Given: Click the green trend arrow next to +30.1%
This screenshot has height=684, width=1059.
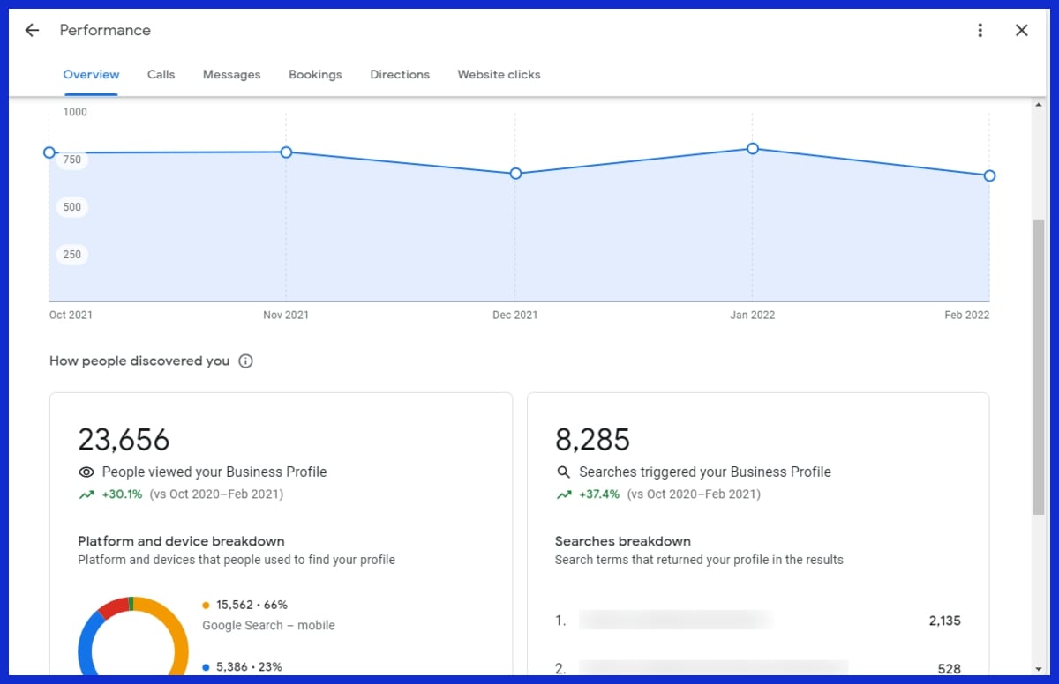Looking at the screenshot, I should pyautogui.click(x=86, y=494).
